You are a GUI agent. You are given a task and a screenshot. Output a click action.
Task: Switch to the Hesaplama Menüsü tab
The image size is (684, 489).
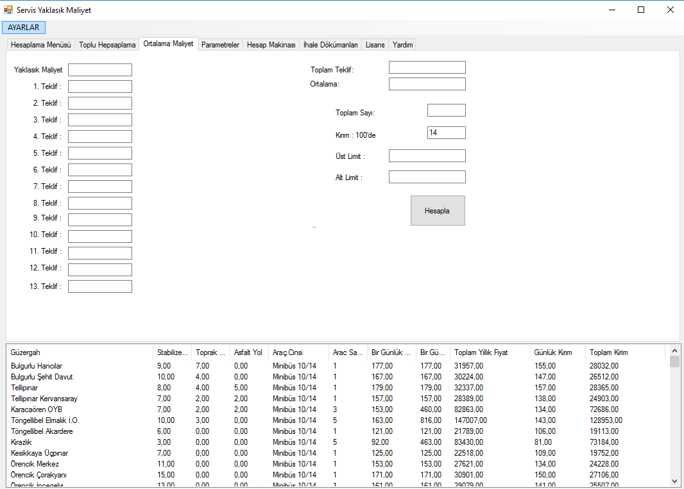click(40, 45)
